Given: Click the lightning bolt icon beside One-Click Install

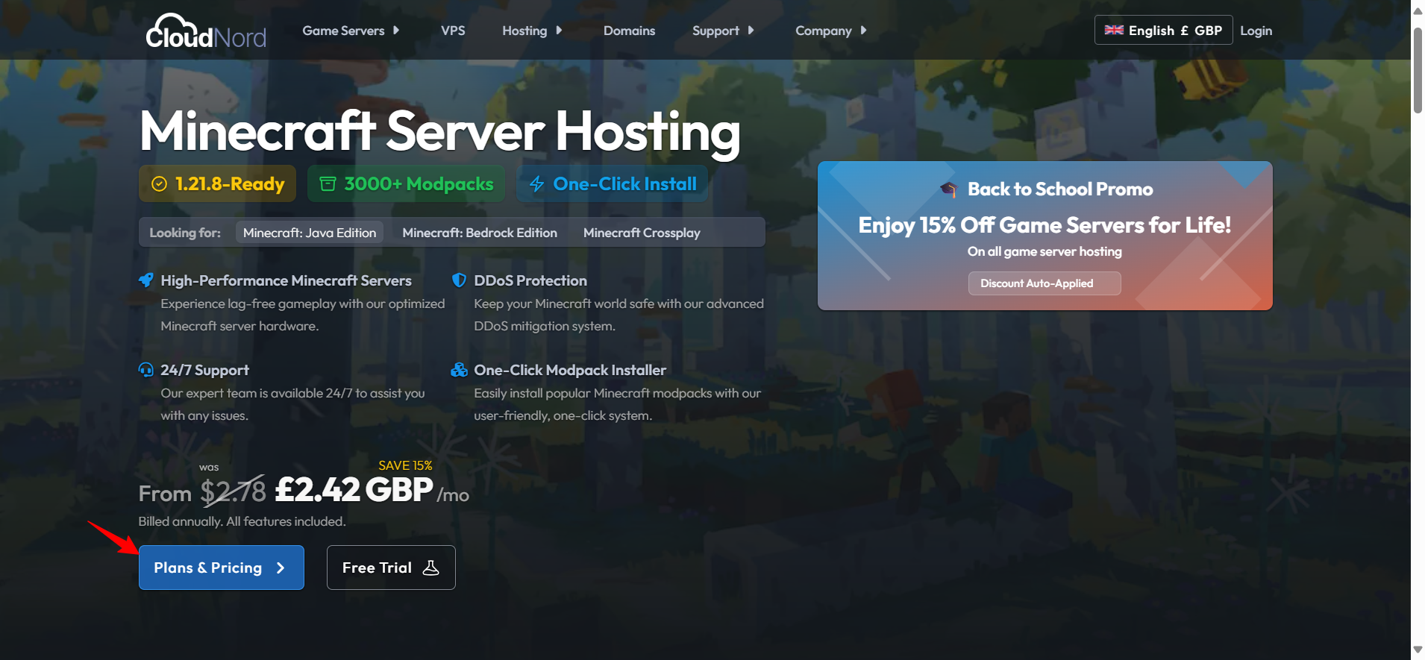Looking at the screenshot, I should pyautogui.click(x=536, y=184).
